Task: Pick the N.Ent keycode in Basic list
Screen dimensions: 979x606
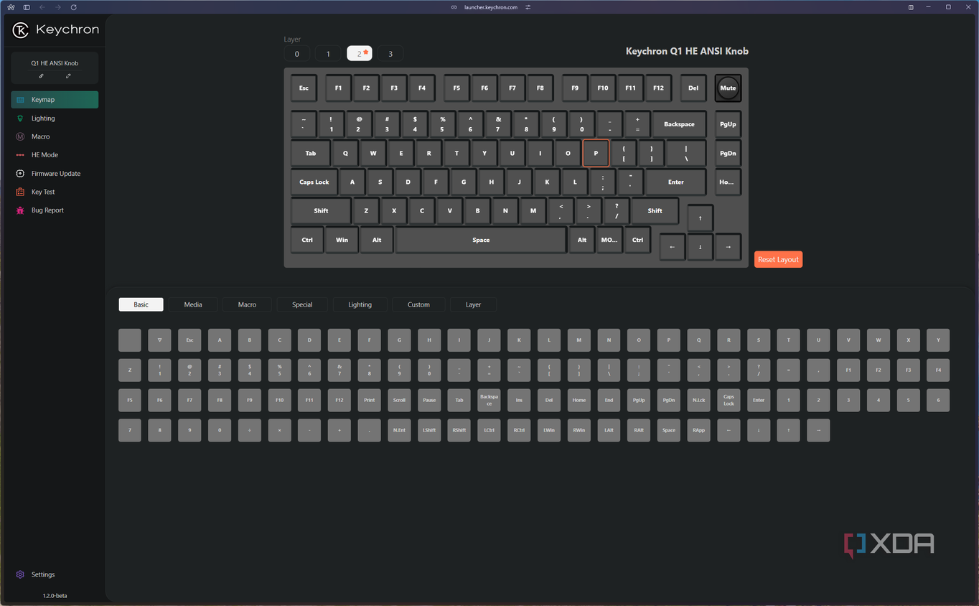Action: pyautogui.click(x=399, y=430)
